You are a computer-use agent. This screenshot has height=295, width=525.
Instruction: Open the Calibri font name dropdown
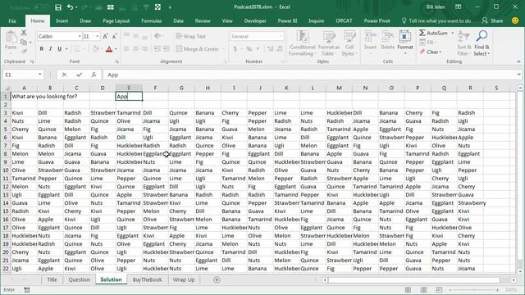pos(80,36)
